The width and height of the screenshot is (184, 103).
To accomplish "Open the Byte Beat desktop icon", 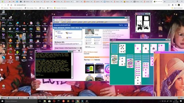I will pos(10,35).
